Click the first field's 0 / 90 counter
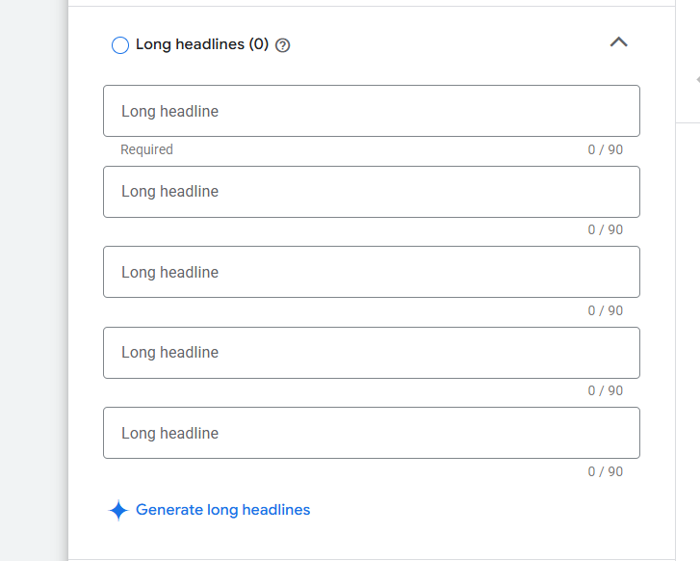This screenshot has height=561, width=700. click(605, 149)
